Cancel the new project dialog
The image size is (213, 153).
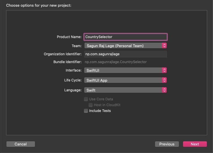click(21, 144)
